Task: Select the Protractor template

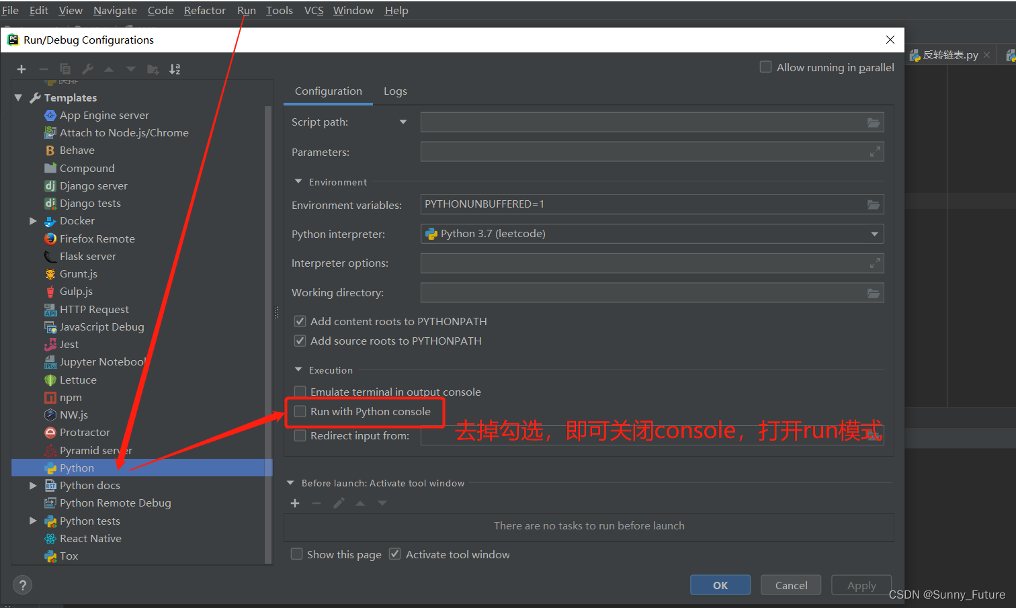Action: [85, 433]
